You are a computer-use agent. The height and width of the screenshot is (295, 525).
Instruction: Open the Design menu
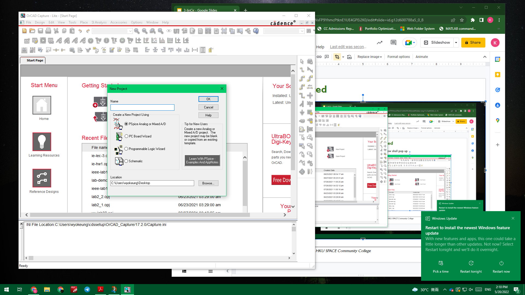(x=40, y=22)
